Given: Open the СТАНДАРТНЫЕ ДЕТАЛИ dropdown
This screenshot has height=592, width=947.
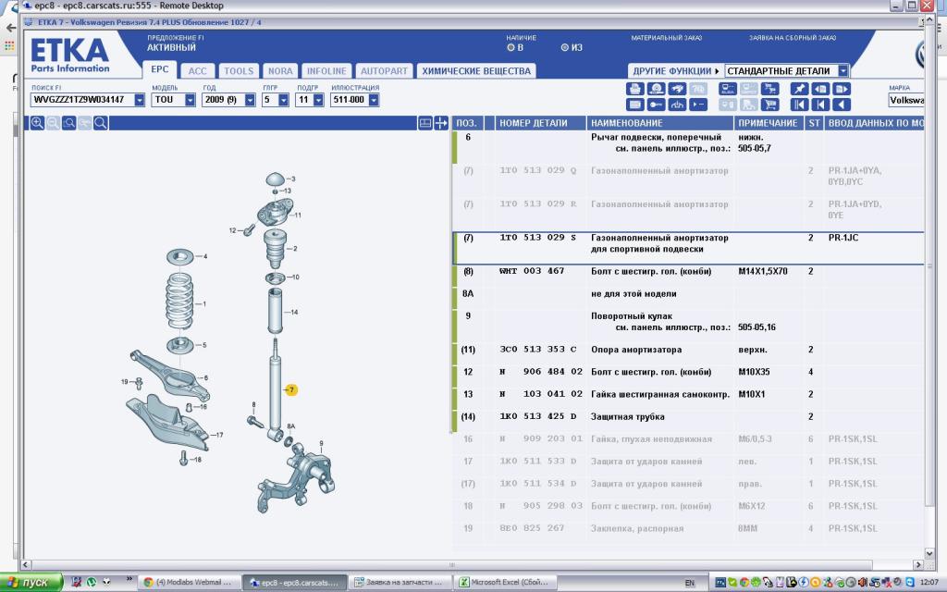Looking at the screenshot, I should (843, 70).
